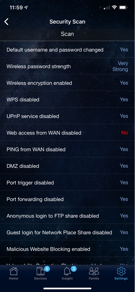Open the Family people icon
The image size is (135, 292).
[94, 271]
